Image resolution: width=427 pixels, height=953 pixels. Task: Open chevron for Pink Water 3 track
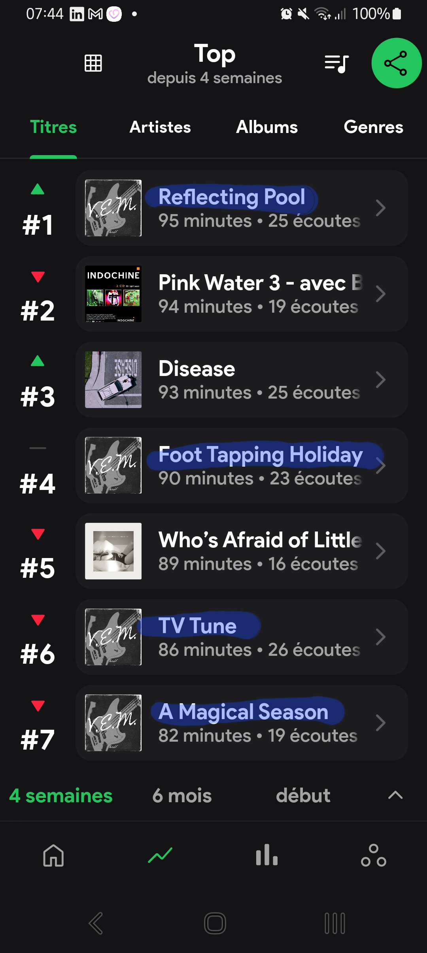pos(380,294)
